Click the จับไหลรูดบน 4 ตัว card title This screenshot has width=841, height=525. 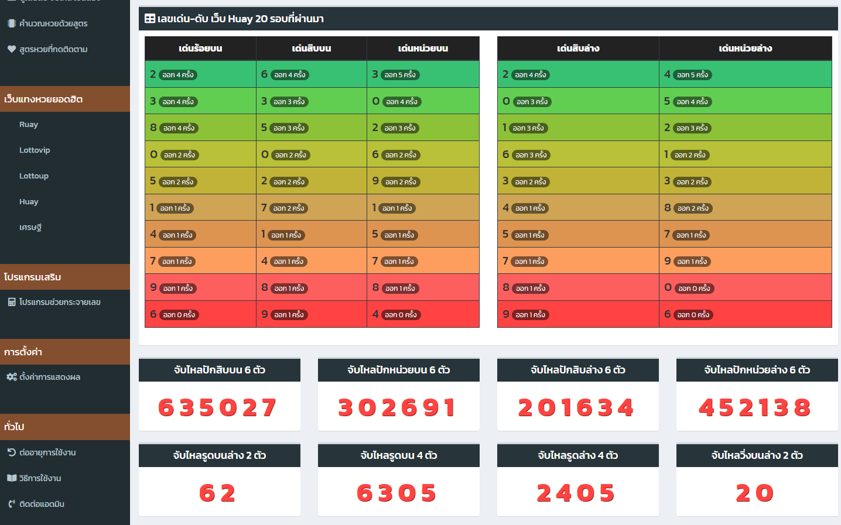399,455
